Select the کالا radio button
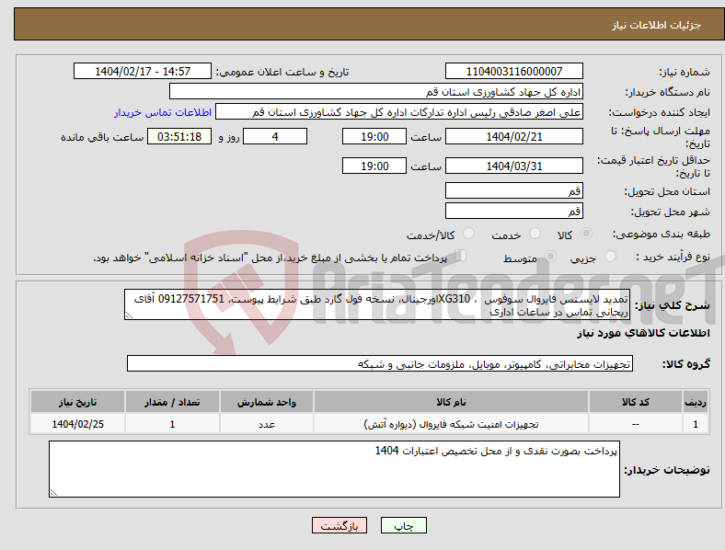The image size is (725, 550). click(586, 234)
